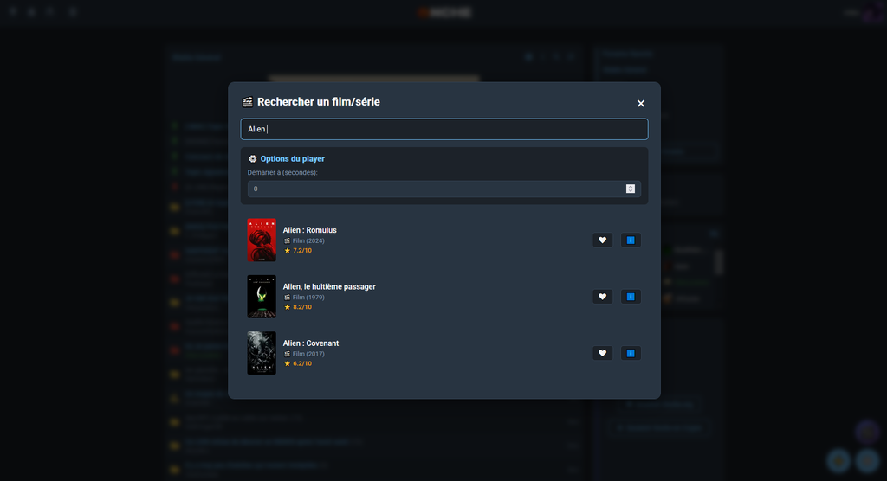The width and height of the screenshot is (887, 481).
Task: Click the search field containing Alien
Action: [444, 129]
